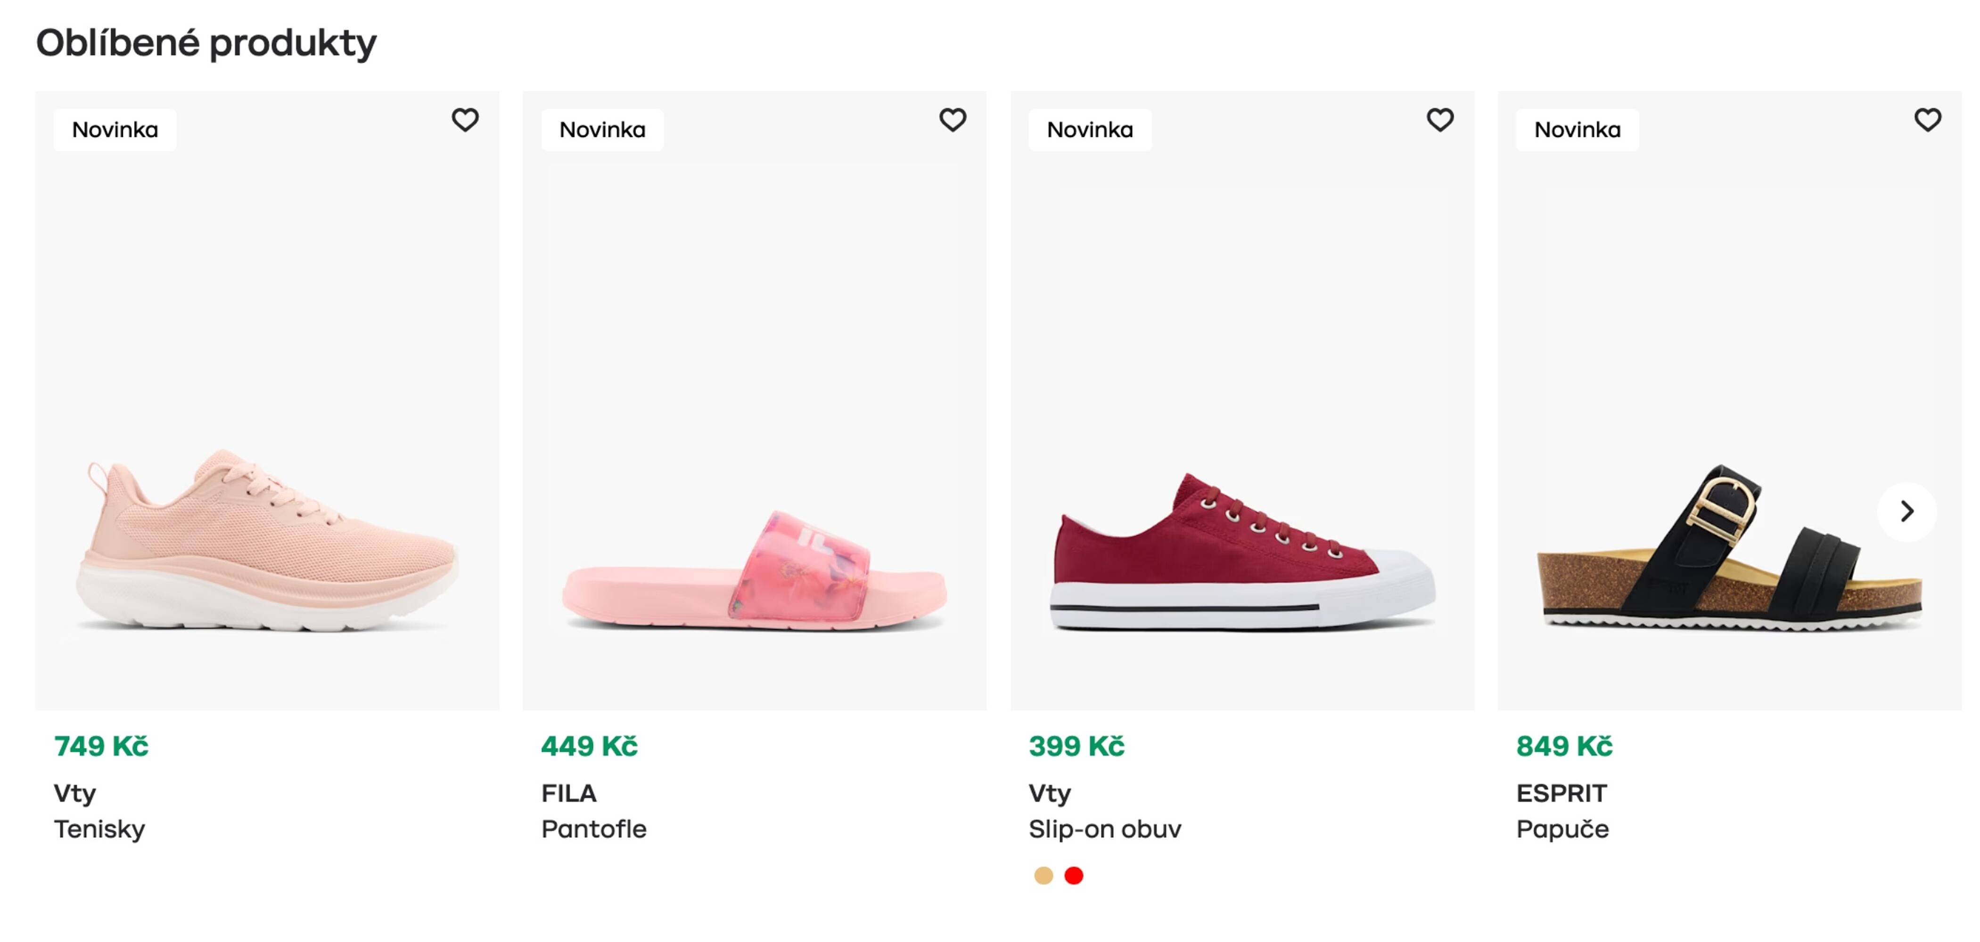Click the Novinka badge on the pink sneakers
Image resolution: width=1980 pixels, height=942 pixels.
coord(115,129)
